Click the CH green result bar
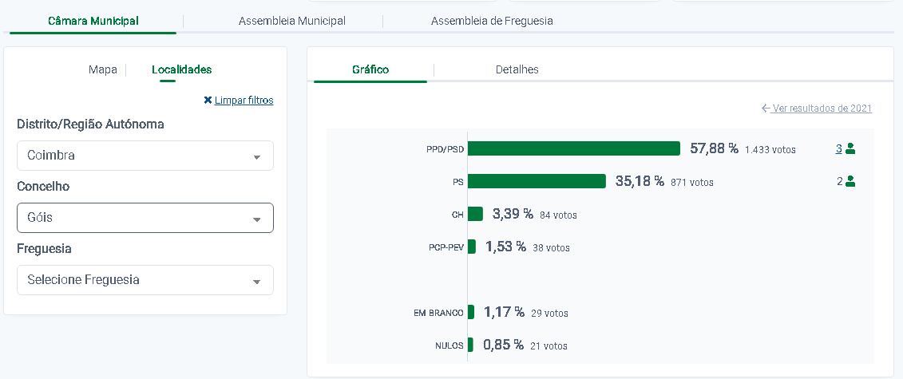The height and width of the screenshot is (379, 903). point(475,214)
